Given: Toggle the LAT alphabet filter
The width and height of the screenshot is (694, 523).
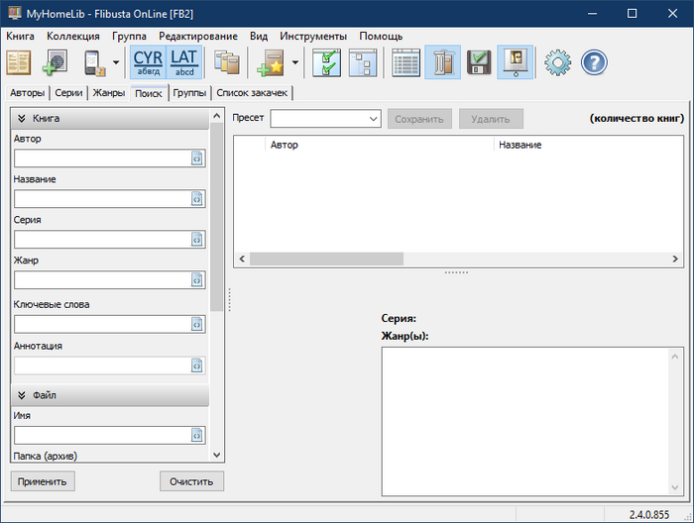Looking at the screenshot, I should 184,62.
